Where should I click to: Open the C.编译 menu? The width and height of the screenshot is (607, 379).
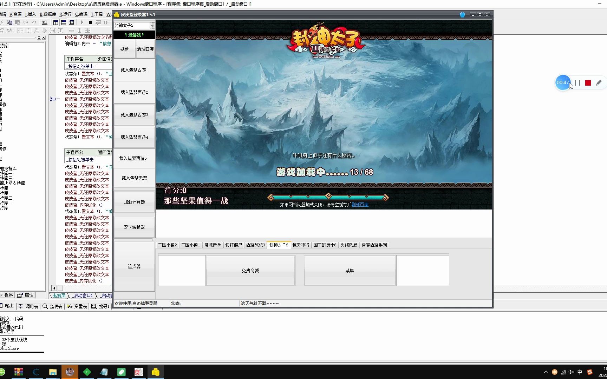tap(81, 14)
